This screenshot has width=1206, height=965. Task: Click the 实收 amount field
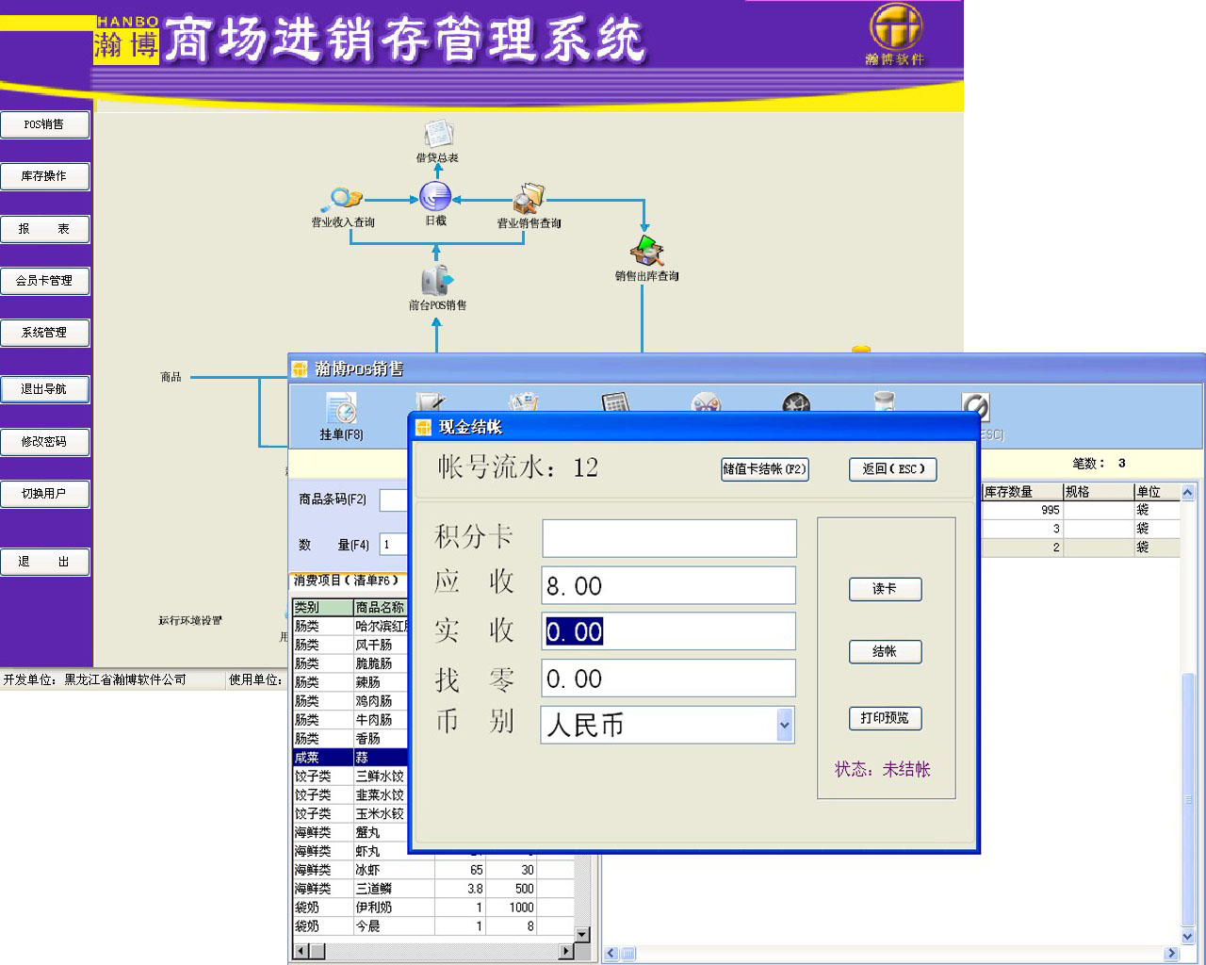[669, 631]
